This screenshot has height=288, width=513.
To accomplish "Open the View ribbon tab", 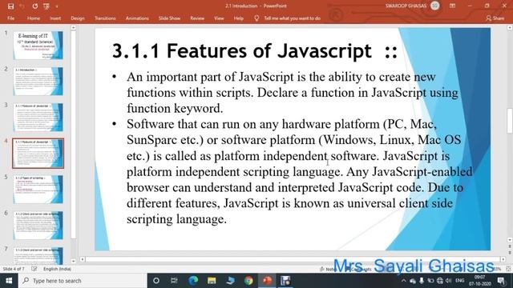I will [x=219, y=18].
